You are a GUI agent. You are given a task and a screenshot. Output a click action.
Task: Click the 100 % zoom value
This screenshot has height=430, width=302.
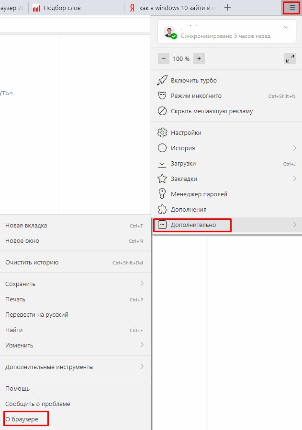coord(181,59)
